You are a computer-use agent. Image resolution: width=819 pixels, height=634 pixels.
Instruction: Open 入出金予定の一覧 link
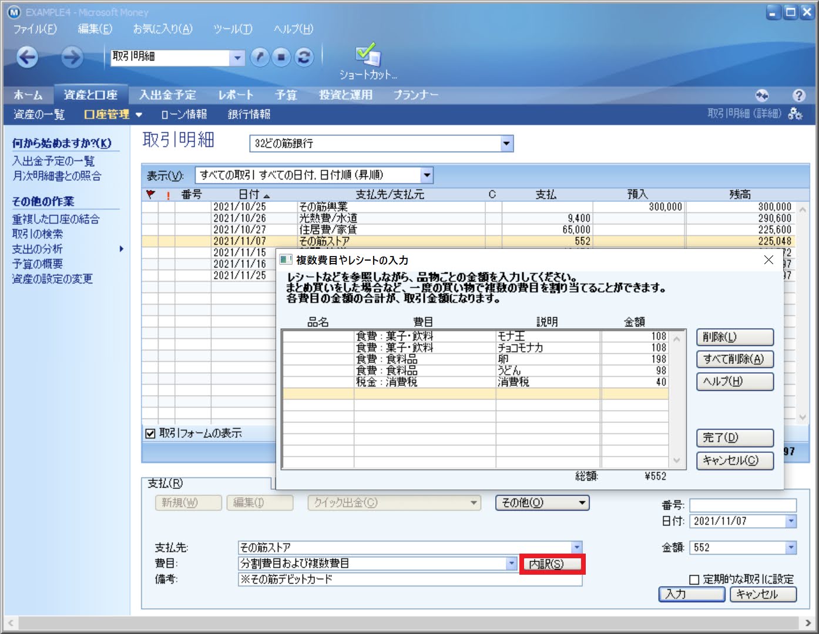pyautogui.click(x=53, y=161)
